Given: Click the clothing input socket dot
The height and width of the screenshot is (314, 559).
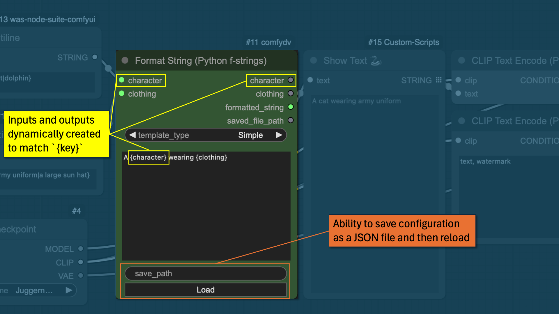Looking at the screenshot, I should tap(122, 94).
